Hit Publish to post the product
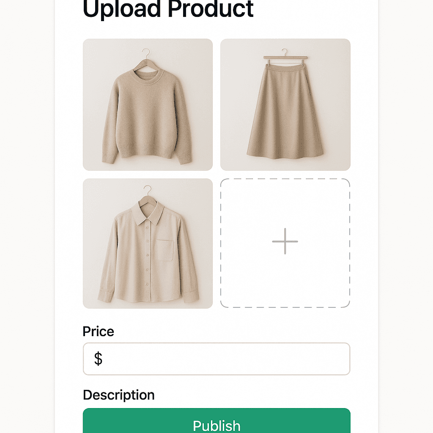The width and height of the screenshot is (433, 433). click(x=216, y=425)
